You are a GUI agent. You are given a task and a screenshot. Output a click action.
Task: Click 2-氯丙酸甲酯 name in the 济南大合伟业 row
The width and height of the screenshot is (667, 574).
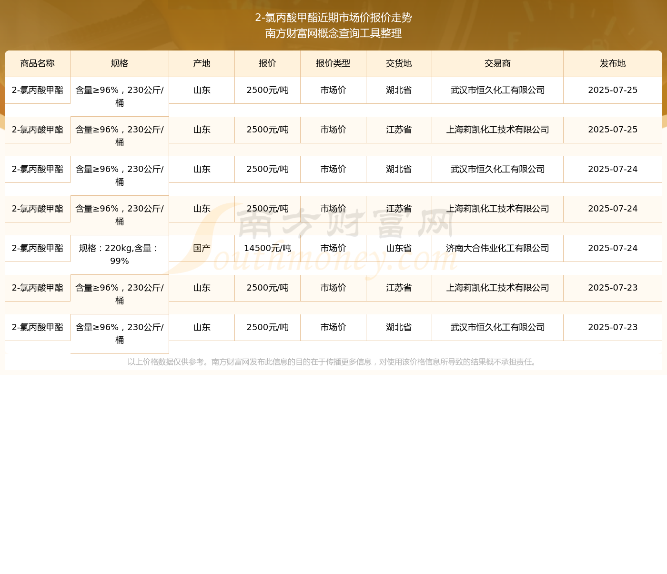pyautogui.click(x=38, y=248)
